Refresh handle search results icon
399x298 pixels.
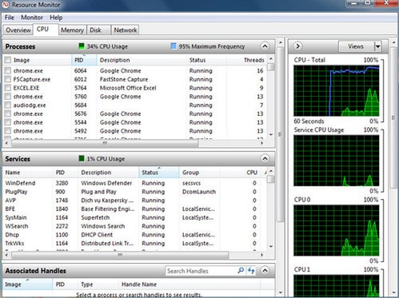(251, 271)
